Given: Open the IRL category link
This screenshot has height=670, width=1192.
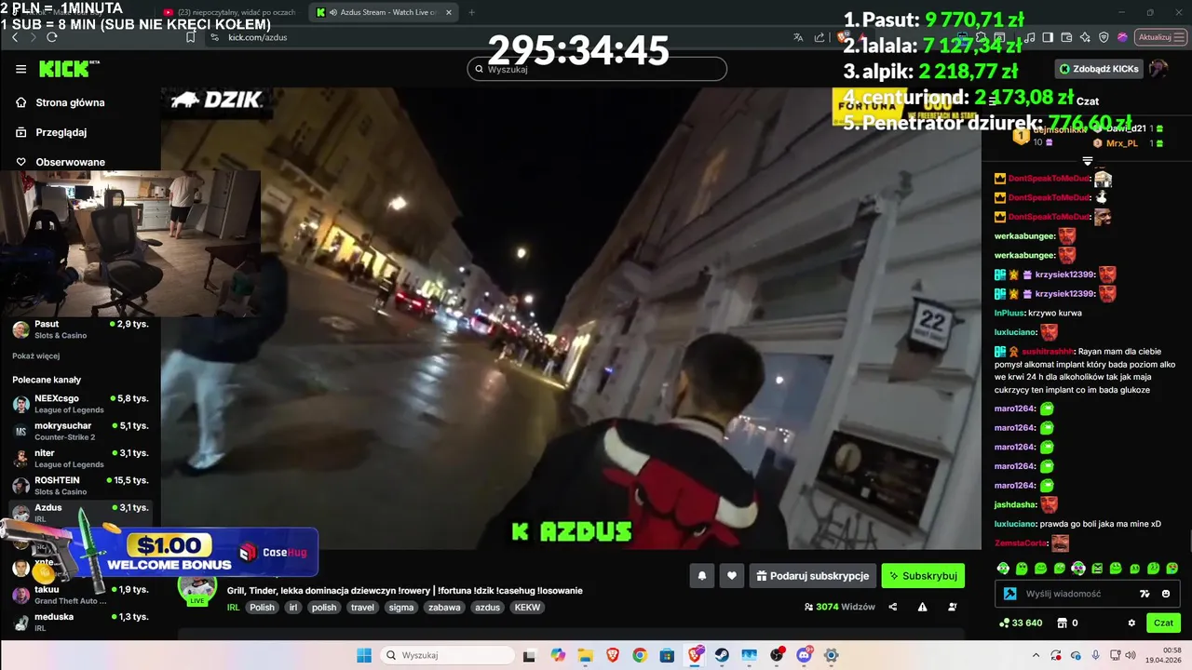Looking at the screenshot, I should [x=233, y=608].
